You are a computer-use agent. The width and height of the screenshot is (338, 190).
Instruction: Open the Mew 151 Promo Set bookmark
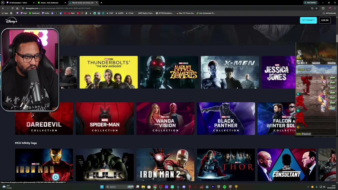pyautogui.click(x=185, y=13)
